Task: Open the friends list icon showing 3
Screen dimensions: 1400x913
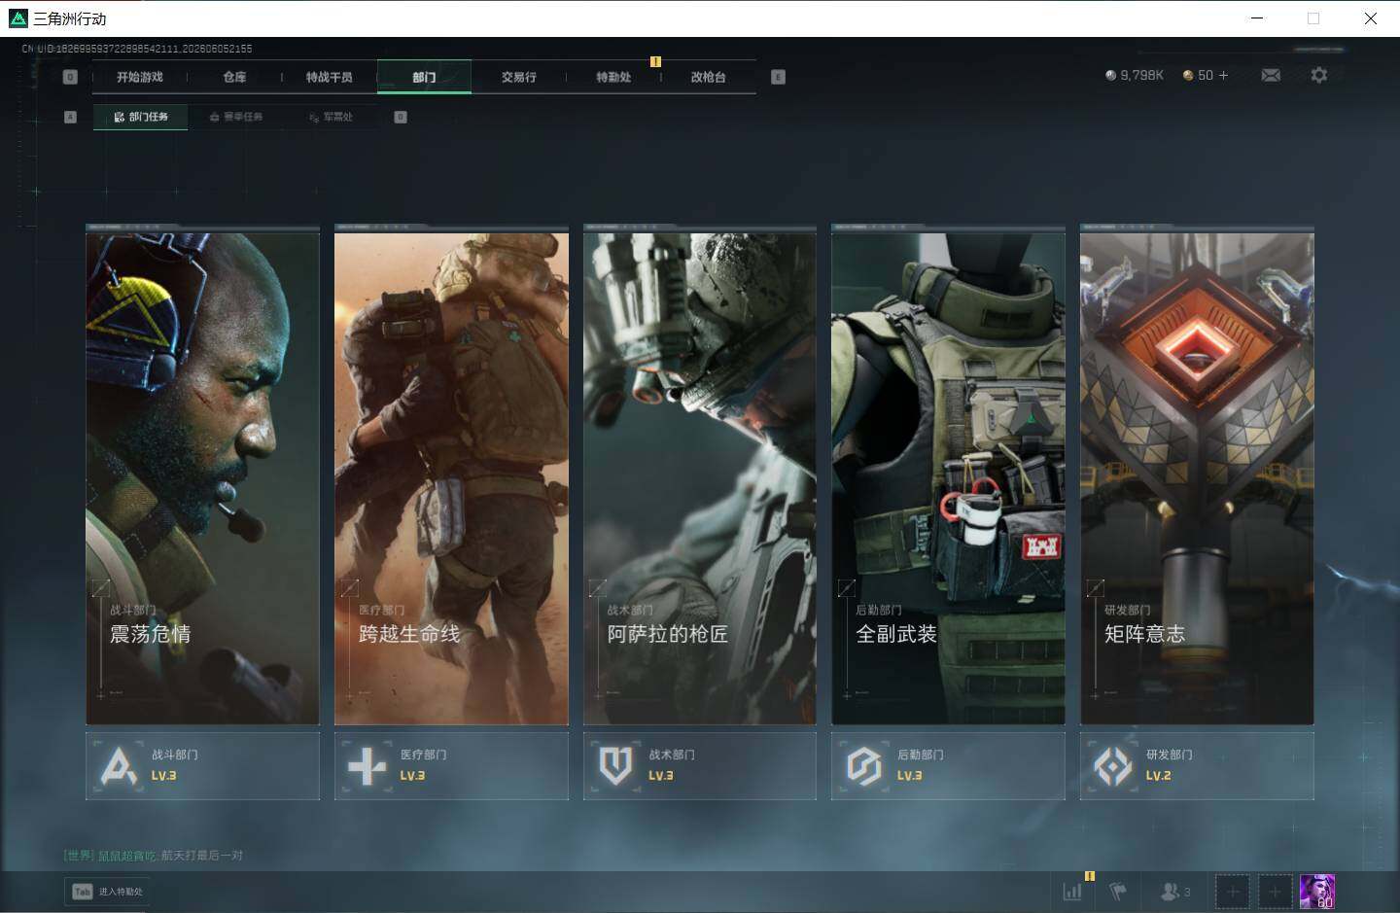Action: (x=1175, y=891)
